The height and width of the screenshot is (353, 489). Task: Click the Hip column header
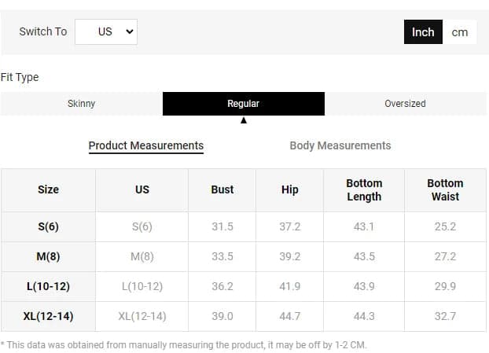(290, 190)
